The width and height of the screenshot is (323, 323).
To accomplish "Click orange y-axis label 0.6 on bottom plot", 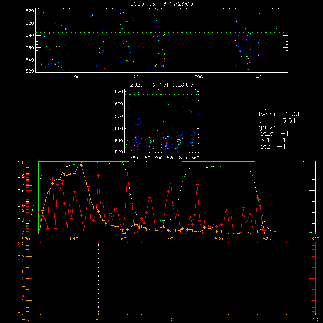I will pyautogui.click(x=21, y=272).
